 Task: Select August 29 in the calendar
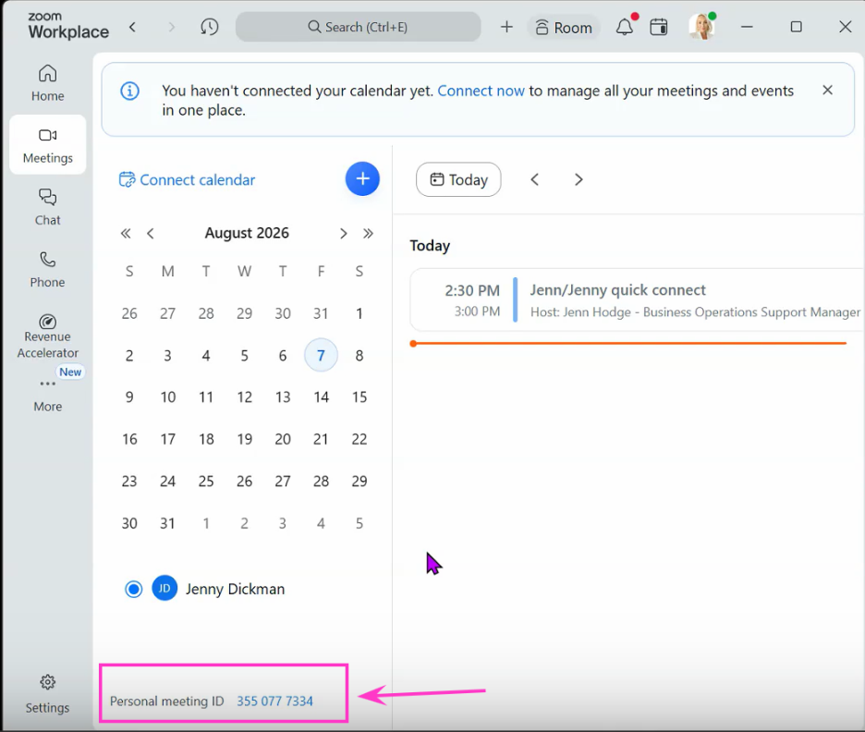pyautogui.click(x=359, y=481)
